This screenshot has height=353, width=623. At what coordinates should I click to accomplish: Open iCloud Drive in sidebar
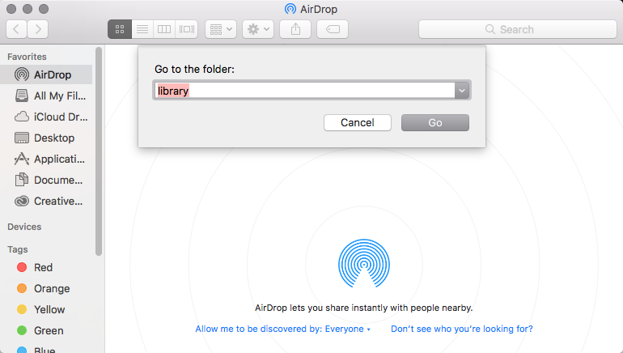(x=46, y=117)
